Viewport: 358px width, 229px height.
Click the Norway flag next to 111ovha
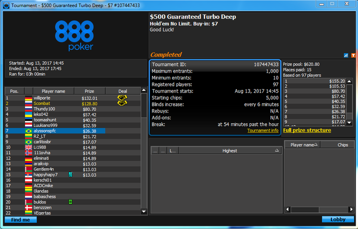pyautogui.click(x=28, y=153)
